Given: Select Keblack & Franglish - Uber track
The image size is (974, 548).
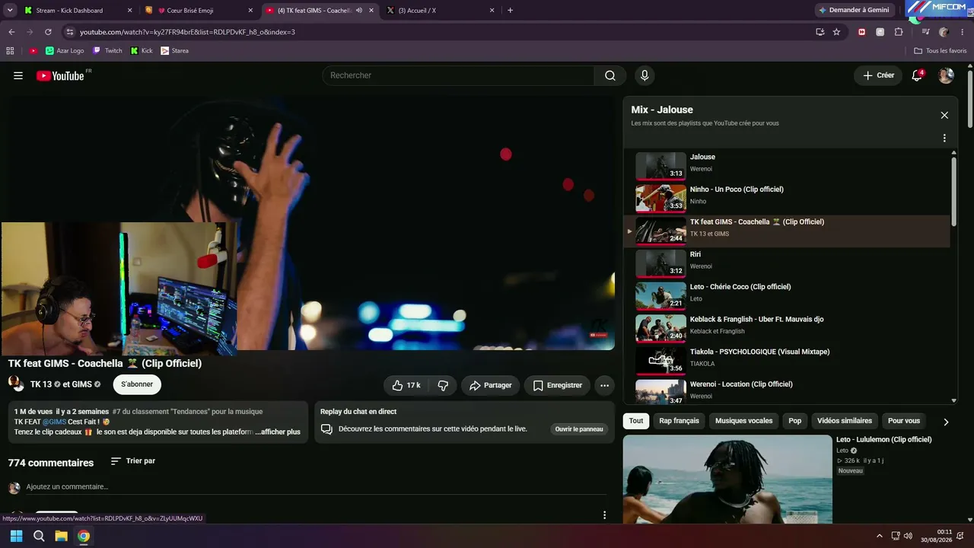Looking at the screenshot, I should point(787,329).
